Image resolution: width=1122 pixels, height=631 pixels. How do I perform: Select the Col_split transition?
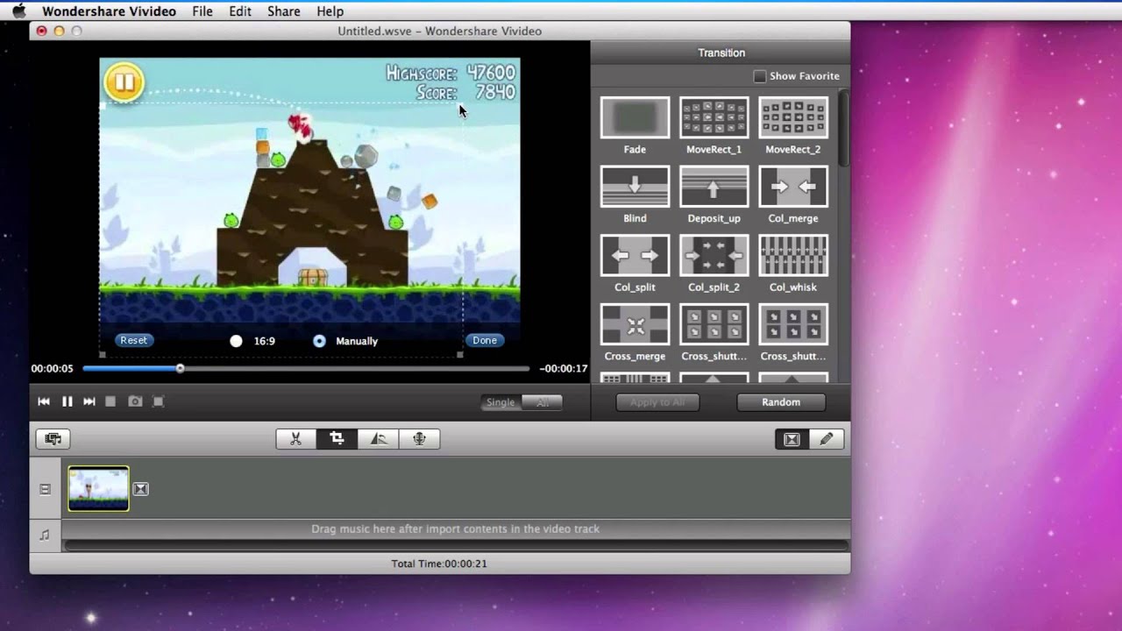tap(635, 256)
